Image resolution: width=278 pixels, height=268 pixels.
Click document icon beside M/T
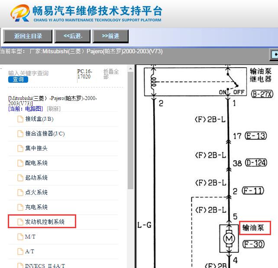[20, 237]
